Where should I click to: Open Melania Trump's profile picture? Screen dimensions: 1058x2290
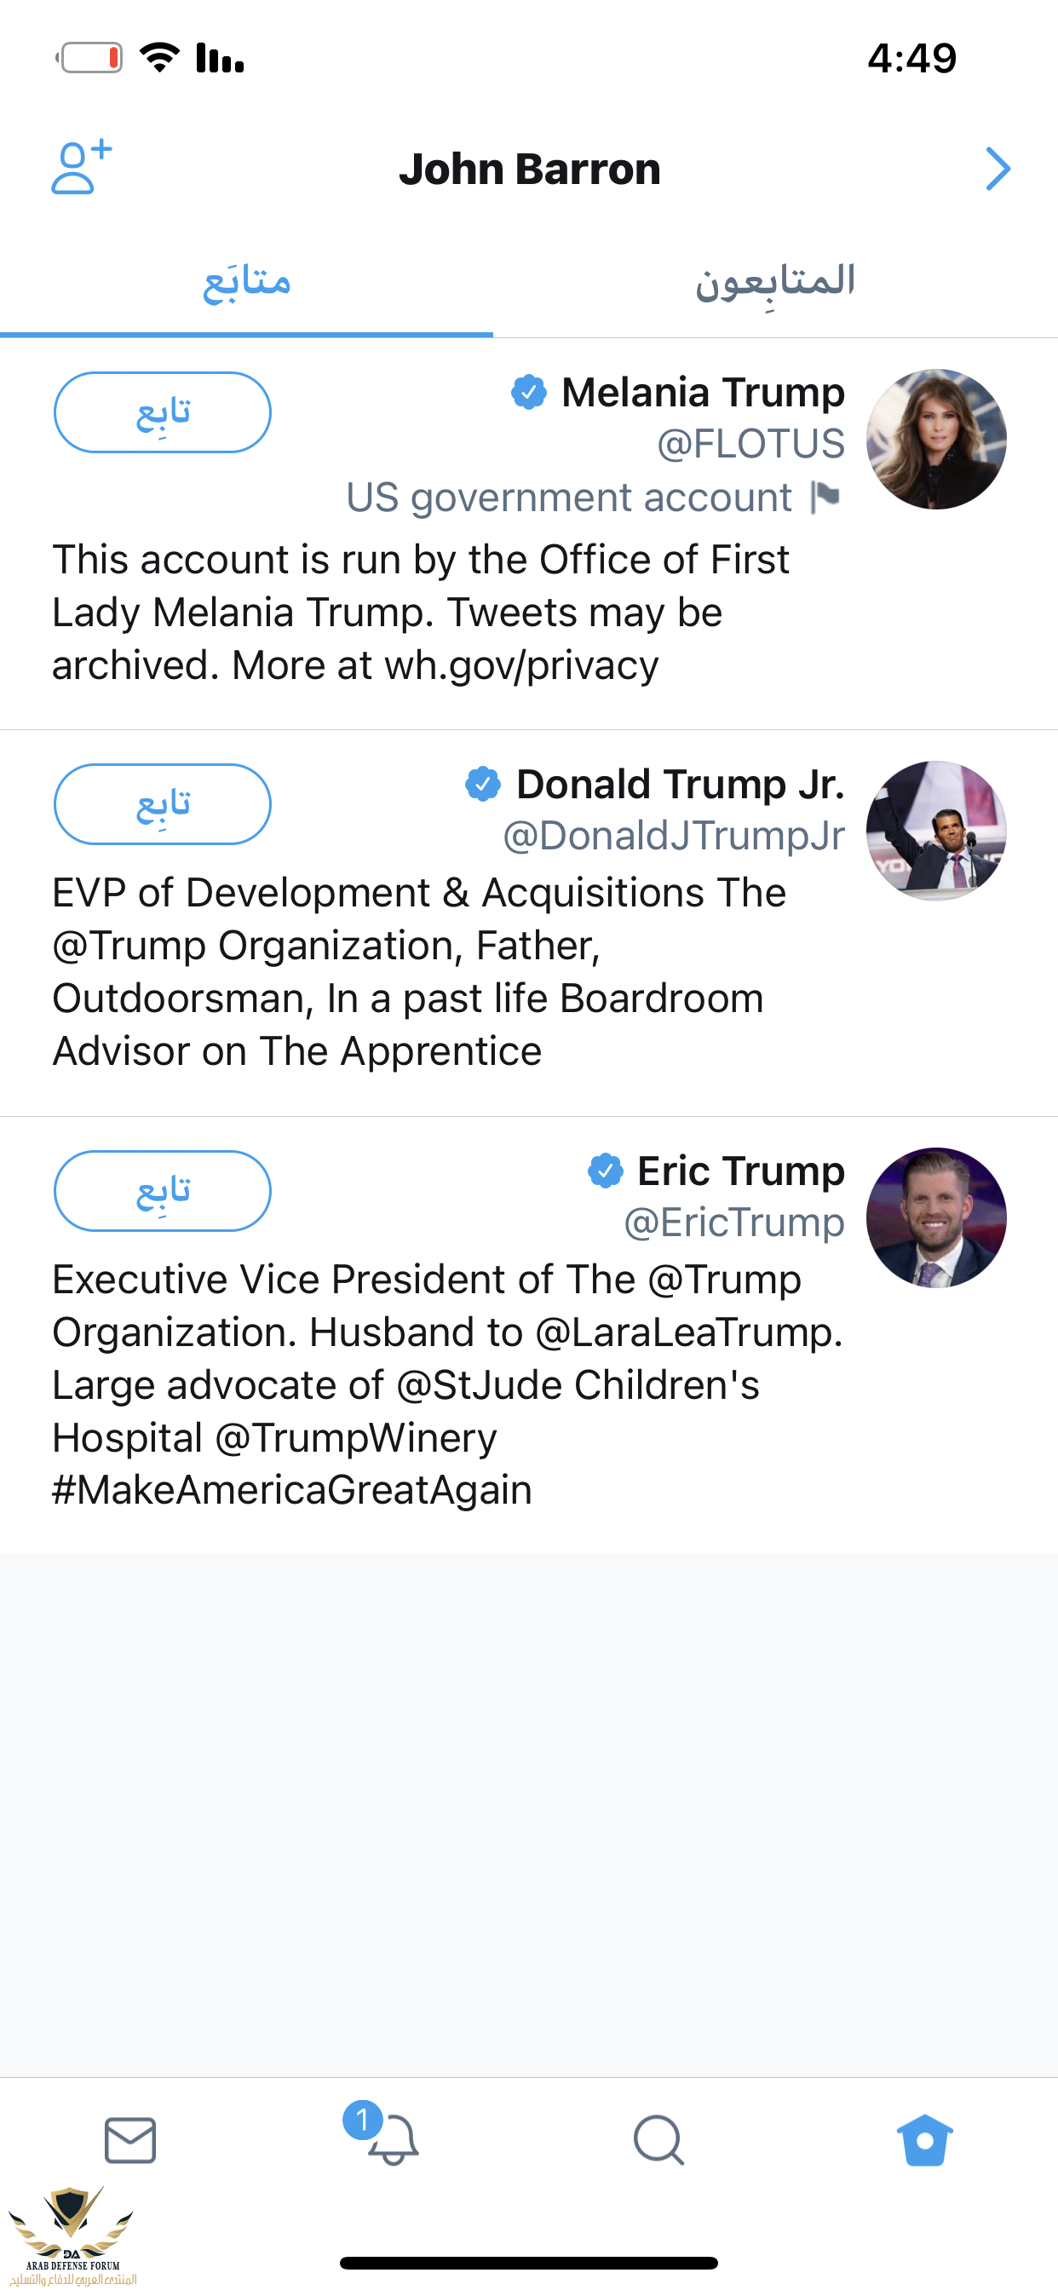pyautogui.click(x=936, y=439)
